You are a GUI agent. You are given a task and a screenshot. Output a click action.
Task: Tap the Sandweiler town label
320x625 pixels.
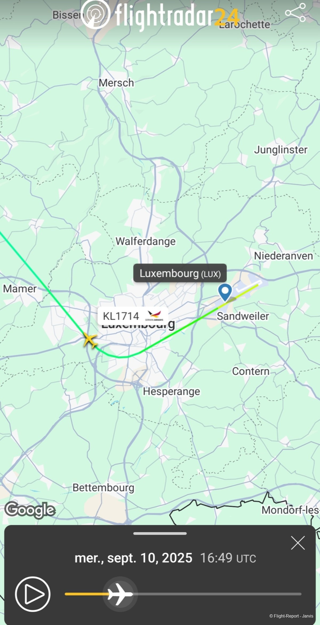coord(243,316)
